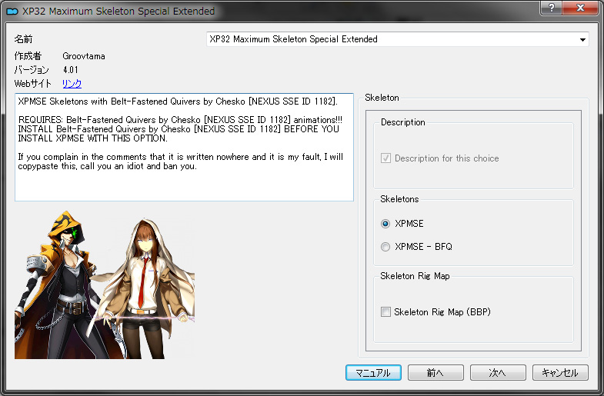This screenshot has height=396, width=604.
Task: Click the Webサイト label
Action: [x=33, y=84]
